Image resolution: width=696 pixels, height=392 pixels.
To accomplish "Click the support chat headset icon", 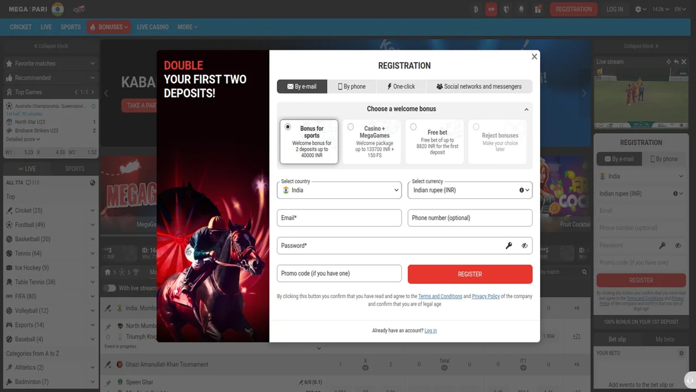I will point(690,380).
